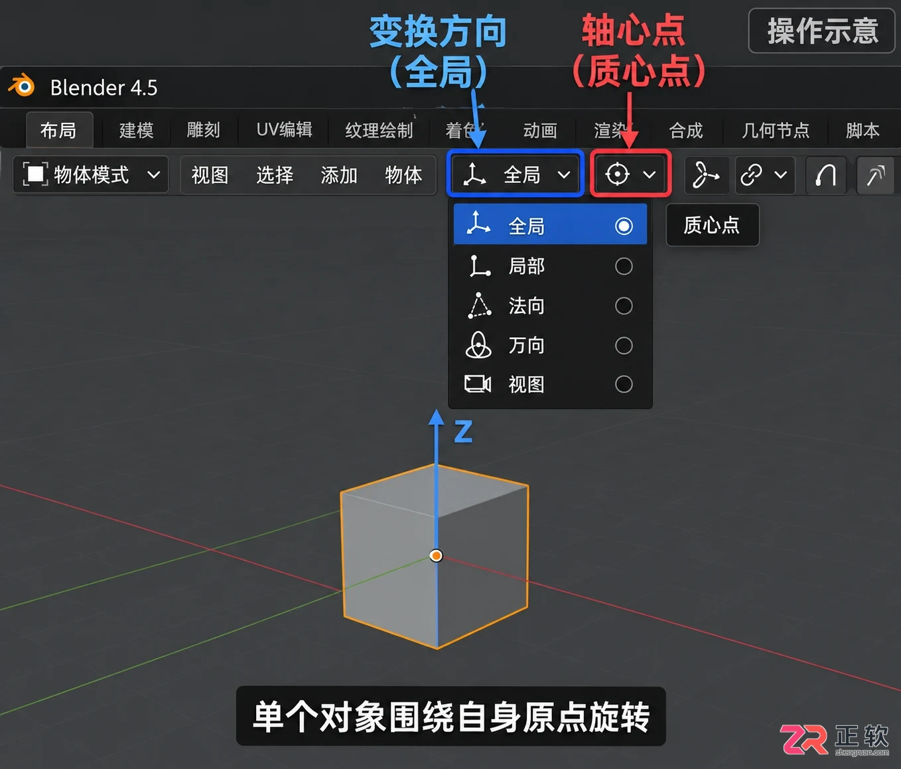
Task: Open the 全局 transform orientation dropdown
Action: (x=516, y=175)
